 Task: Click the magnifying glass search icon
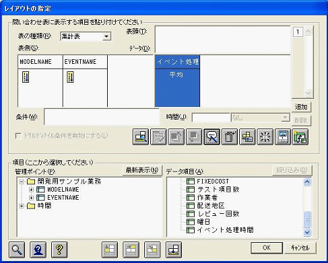[17, 250]
